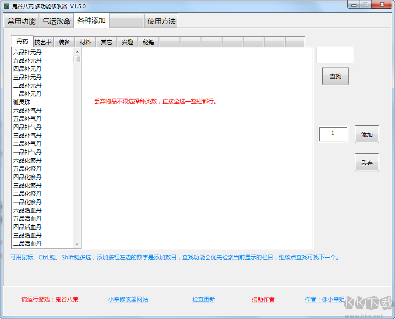The image size is (395, 319).
Task: Switch to the 技艺书 sub-tab
Action: click(43, 42)
